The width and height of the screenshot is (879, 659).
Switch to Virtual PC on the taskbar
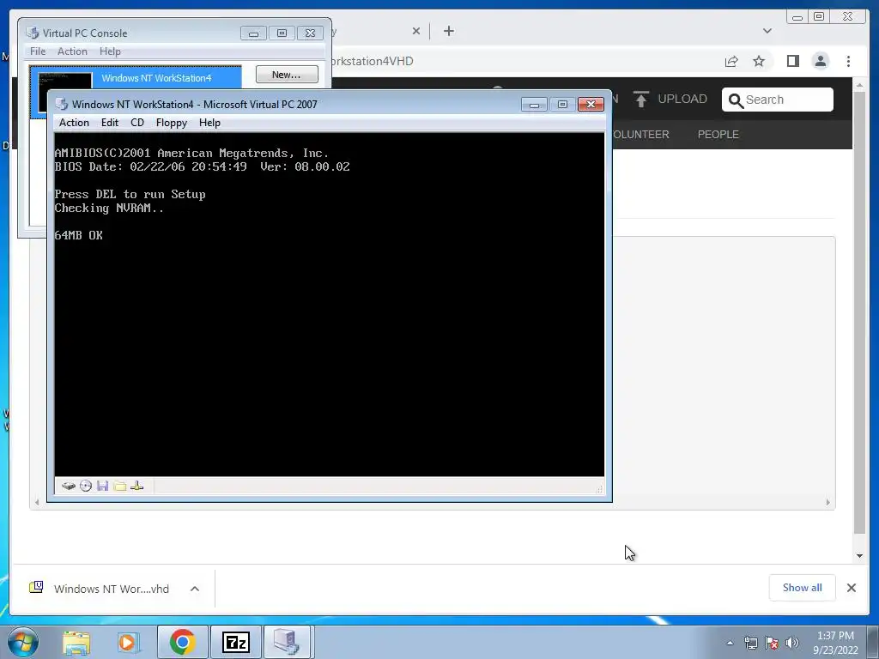coord(287,642)
